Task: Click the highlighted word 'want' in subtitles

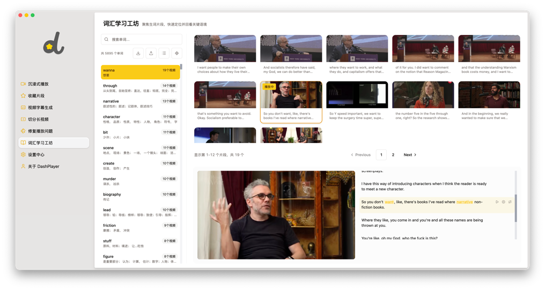Action: click(389, 202)
